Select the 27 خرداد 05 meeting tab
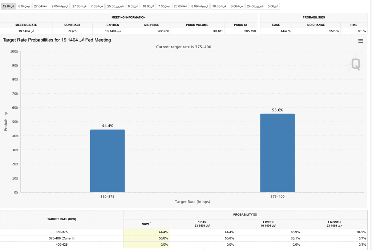The image size is (372, 250). 79,6
